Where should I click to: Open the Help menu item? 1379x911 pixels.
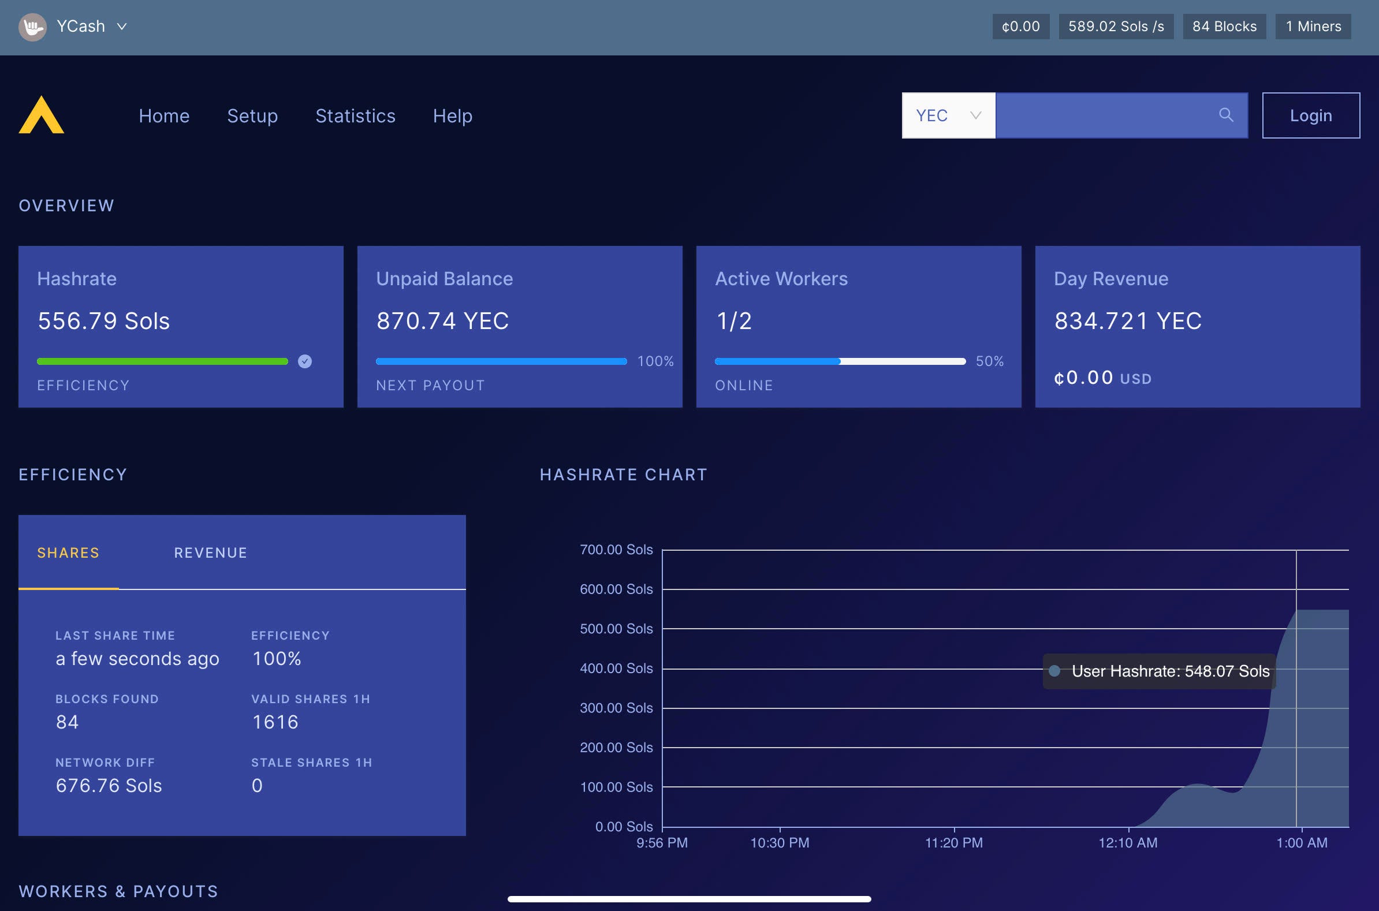452,116
